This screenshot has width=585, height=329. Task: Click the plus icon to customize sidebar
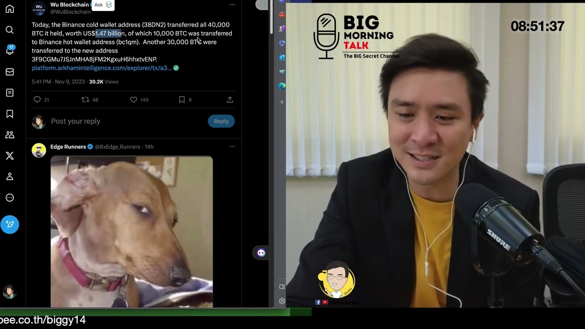coord(282,102)
